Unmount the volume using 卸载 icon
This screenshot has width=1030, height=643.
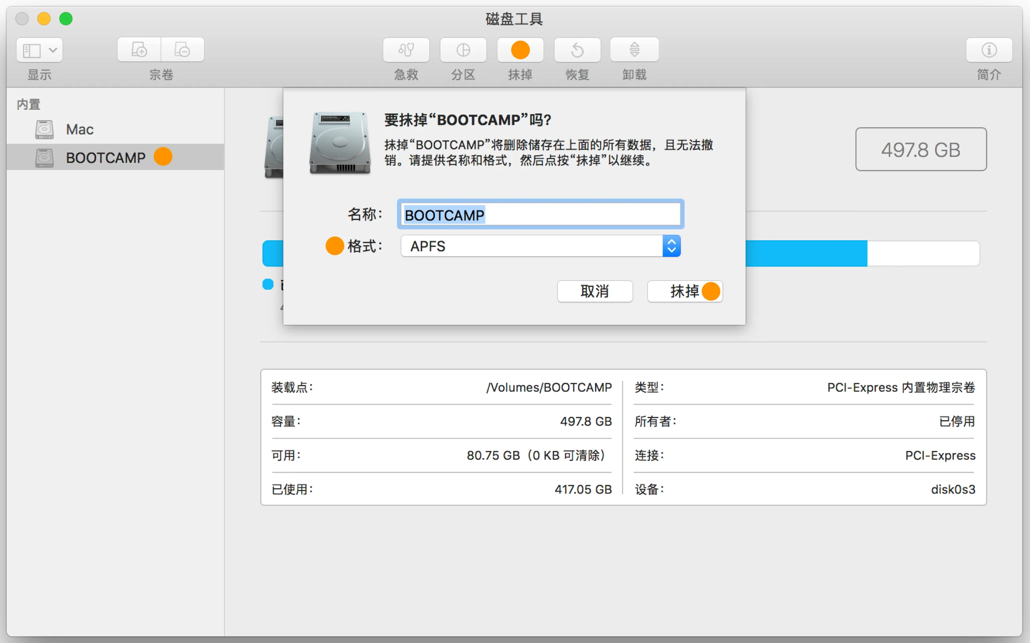tap(634, 50)
